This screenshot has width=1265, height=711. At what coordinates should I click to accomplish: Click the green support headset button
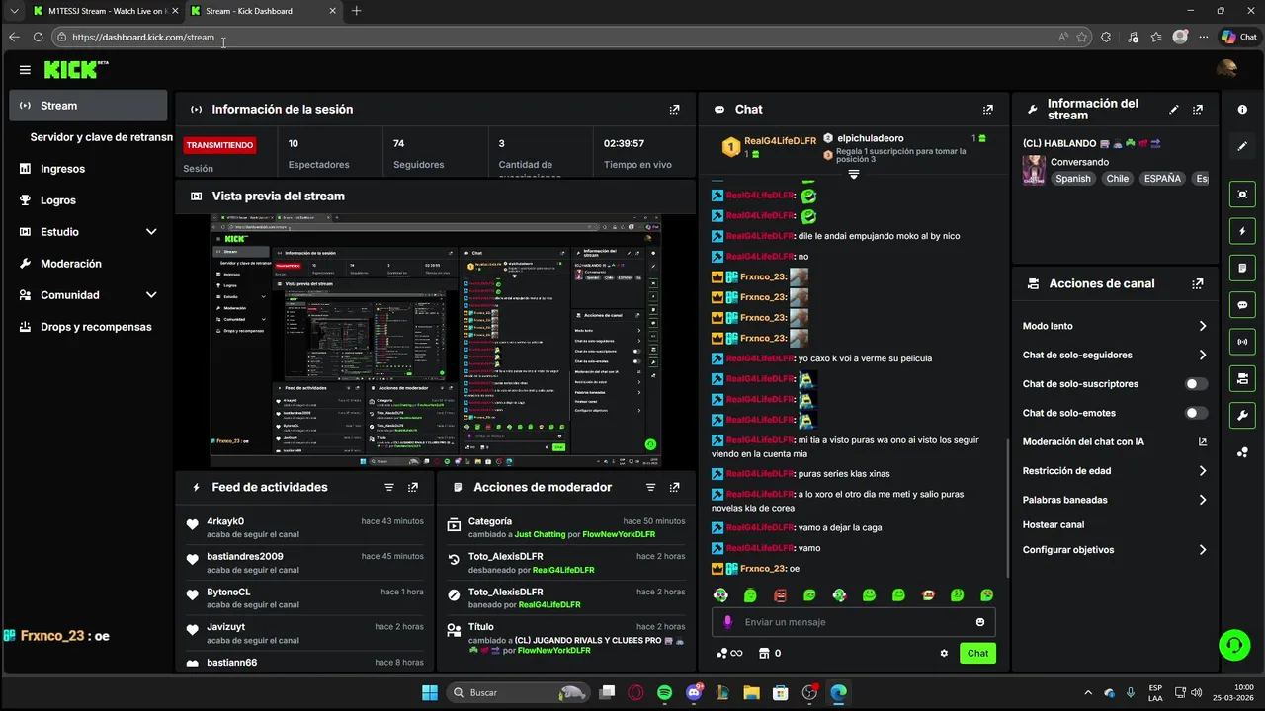coord(1233,646)
